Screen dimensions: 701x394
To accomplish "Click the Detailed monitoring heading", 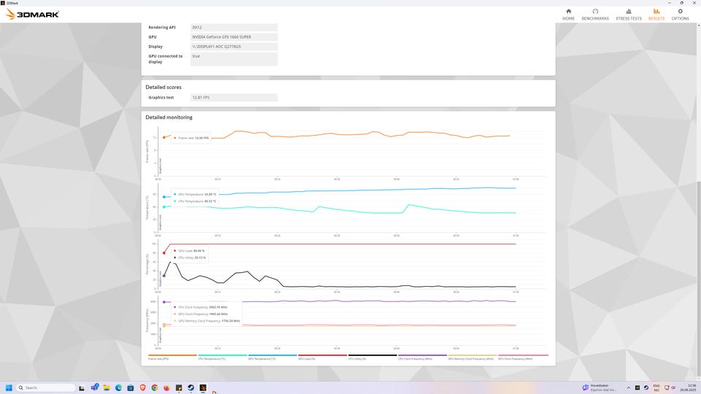I will pyautogui.click(x=169, y=117).
